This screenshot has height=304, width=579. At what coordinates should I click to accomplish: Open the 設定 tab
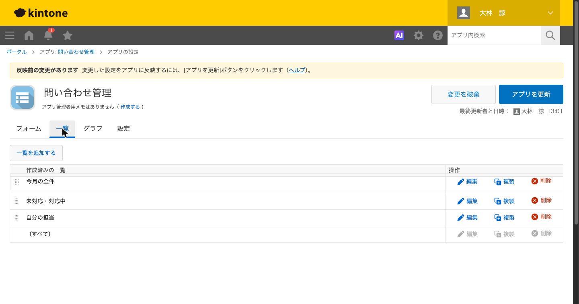pyautogui.click(x=123, y=129)
